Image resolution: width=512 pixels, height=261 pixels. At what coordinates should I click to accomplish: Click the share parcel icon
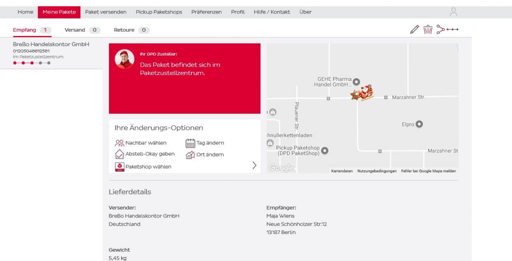(x=440, y=29)
